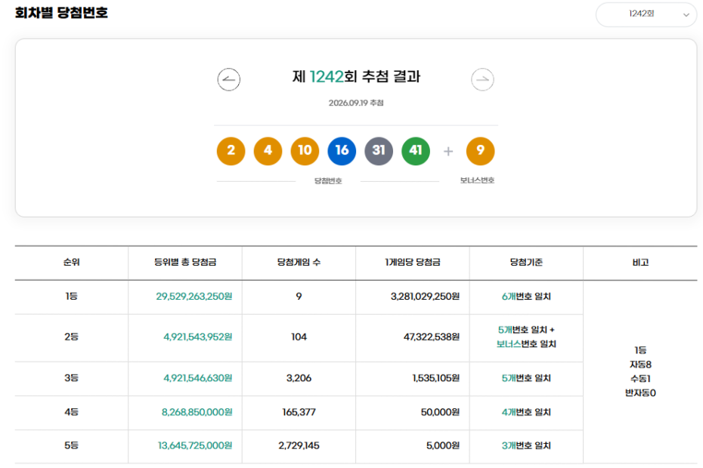Click the per-game prize 47,322,538원
This screenshot has width=703, height=468.
point(432,337)
